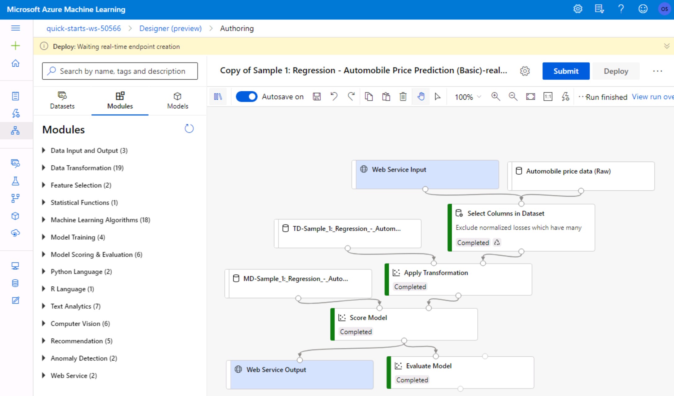Open Notebooks icon in left sidebar
674x396 pixels.
pyautogui.click(x=16, y=96)
